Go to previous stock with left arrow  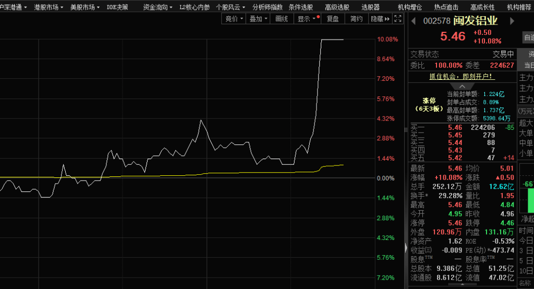pyautogui.click(x=414, y=21)
